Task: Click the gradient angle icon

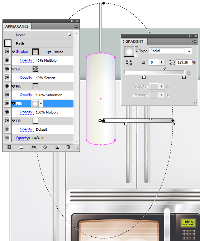Action: coord(144,62)
